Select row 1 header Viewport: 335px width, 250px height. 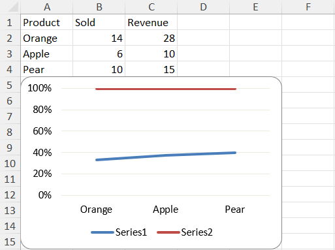pos(10,22)
